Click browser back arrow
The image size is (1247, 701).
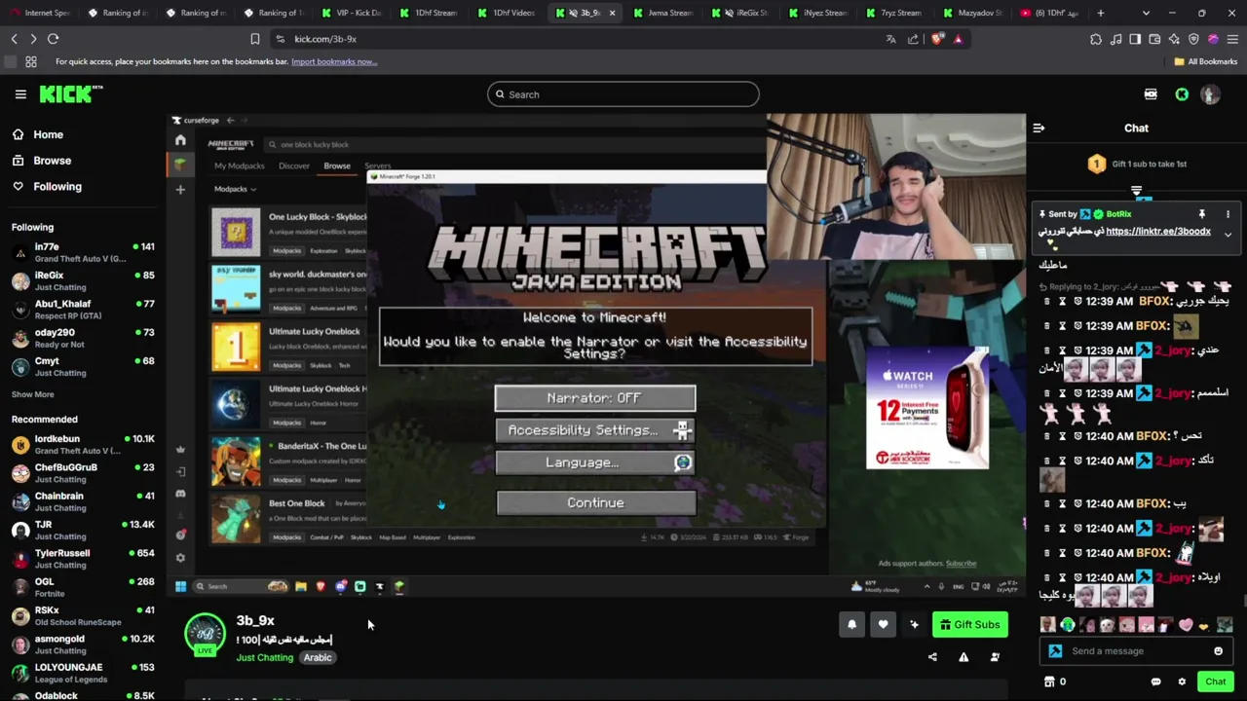point(14,39)
